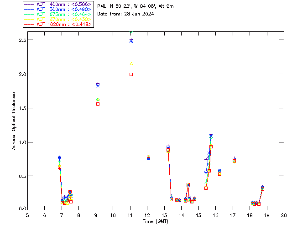292x233 pixels.
Task: Click the y-axis tick label 2.0
Action: (x=22, y=74)
